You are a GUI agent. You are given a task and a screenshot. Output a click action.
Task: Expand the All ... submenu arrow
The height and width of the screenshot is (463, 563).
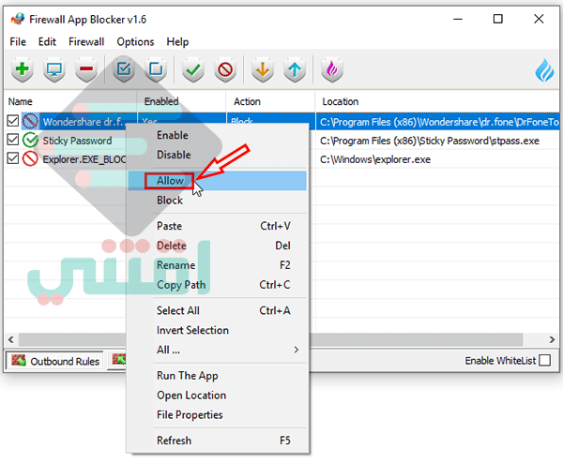pyautogui.click(x=297, y=350)
